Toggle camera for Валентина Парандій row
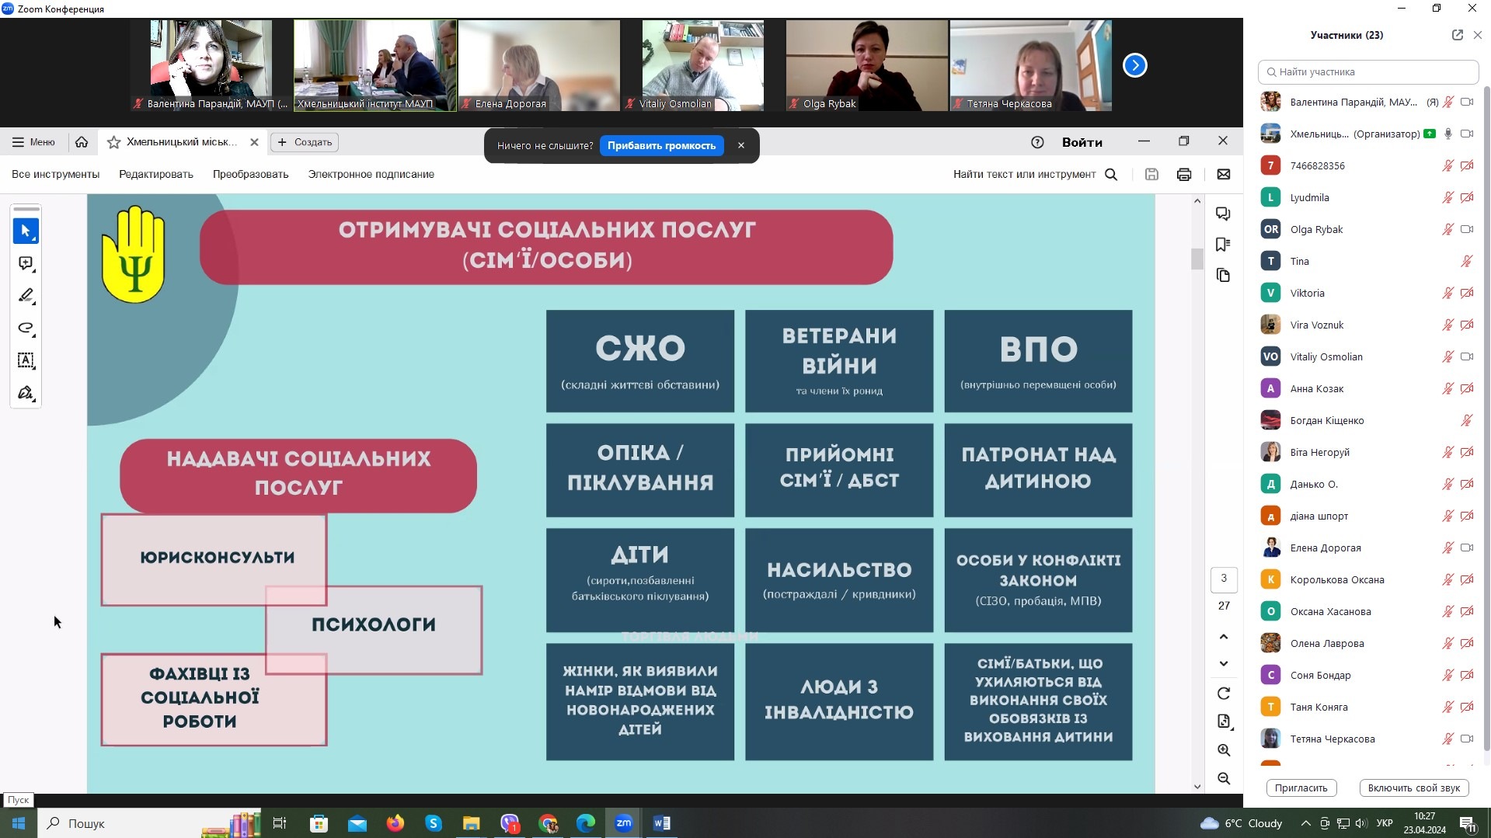Image resolution: width=1491 pixels, height=838 pixels. pyautogui.click(x=1467, y=102)
